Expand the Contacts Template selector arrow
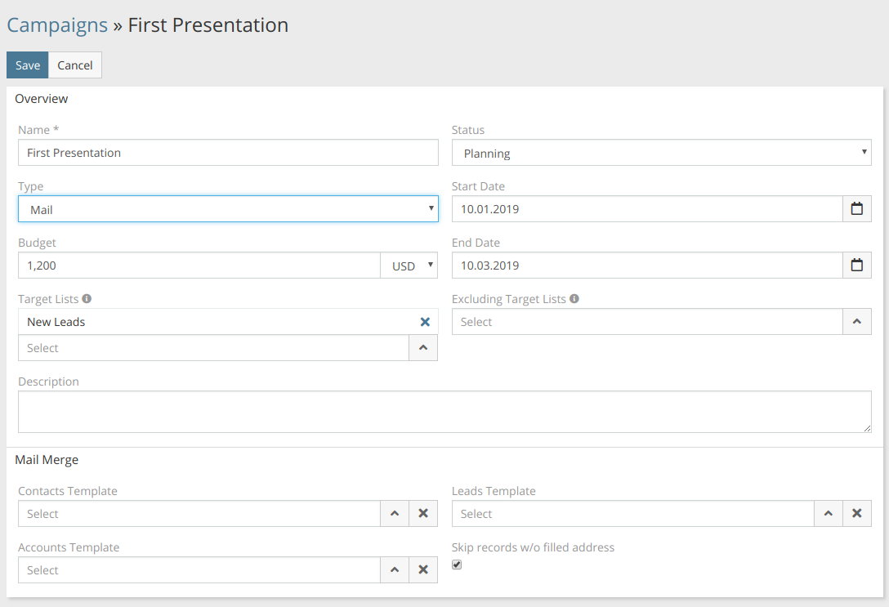 pyautogui.click(x=395, y=514)
